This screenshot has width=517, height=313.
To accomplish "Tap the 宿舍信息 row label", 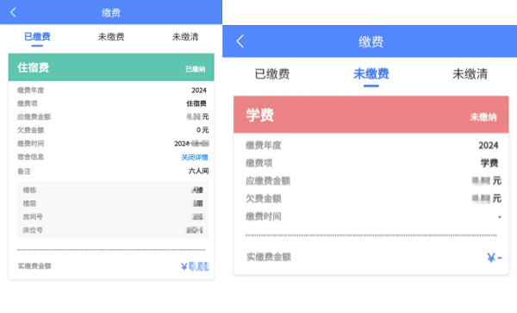I will 30,157.
